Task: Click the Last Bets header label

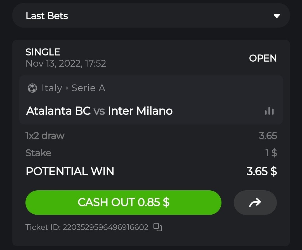Action: (x=47, y=16)
